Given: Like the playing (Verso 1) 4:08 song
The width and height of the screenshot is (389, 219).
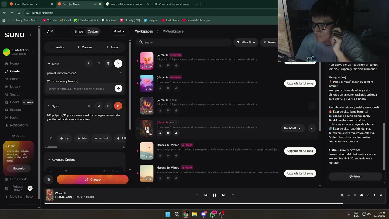Looking at the screenshot, I should tap(160, 133).
